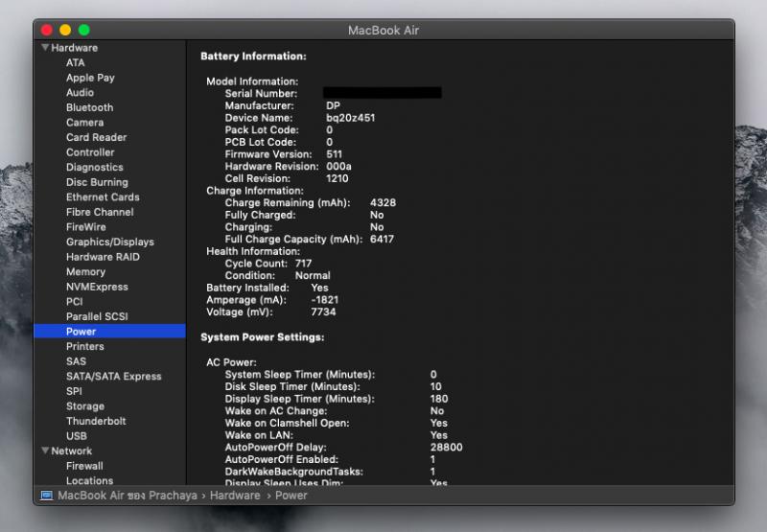Click Charge Remaining value 4328
Viewport: 767px width, 532px height.
pyautogui.click(x=383, y=202)
